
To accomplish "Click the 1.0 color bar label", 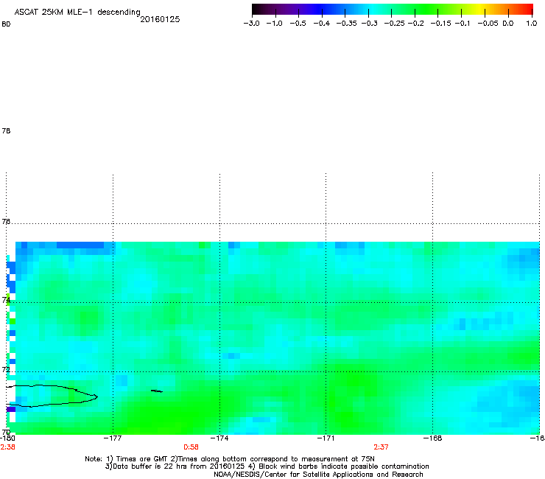I will 532,24.
